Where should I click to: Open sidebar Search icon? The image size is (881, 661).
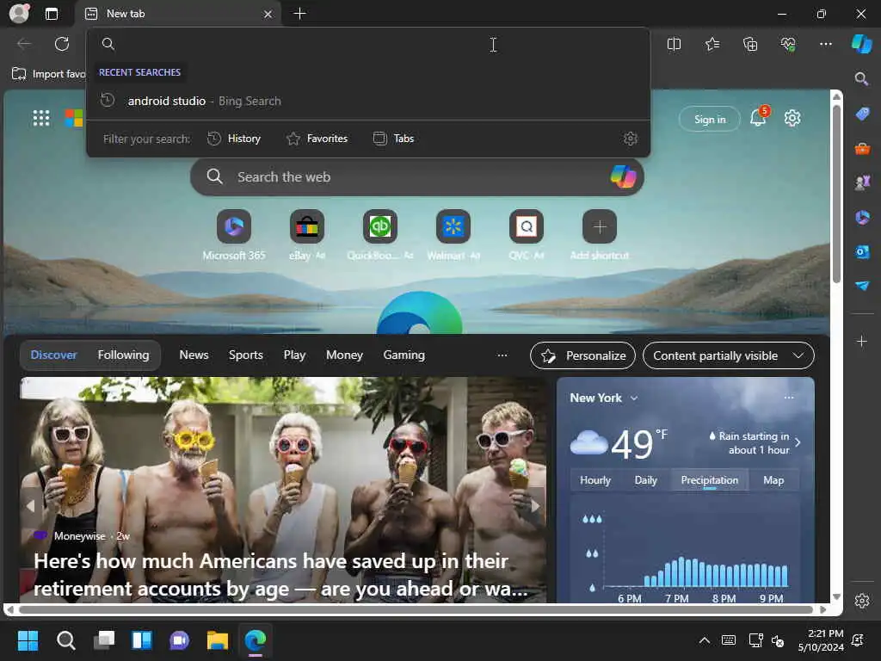coord(861,78)
